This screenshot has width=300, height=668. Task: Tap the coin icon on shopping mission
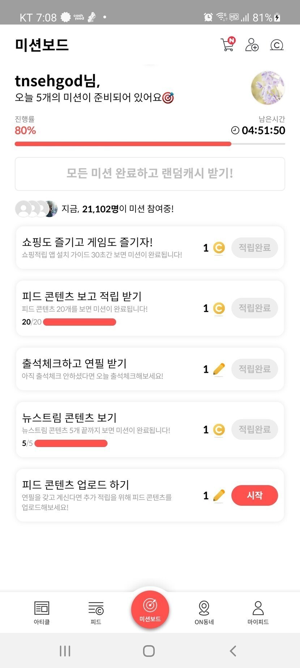[x=219, y=248]
